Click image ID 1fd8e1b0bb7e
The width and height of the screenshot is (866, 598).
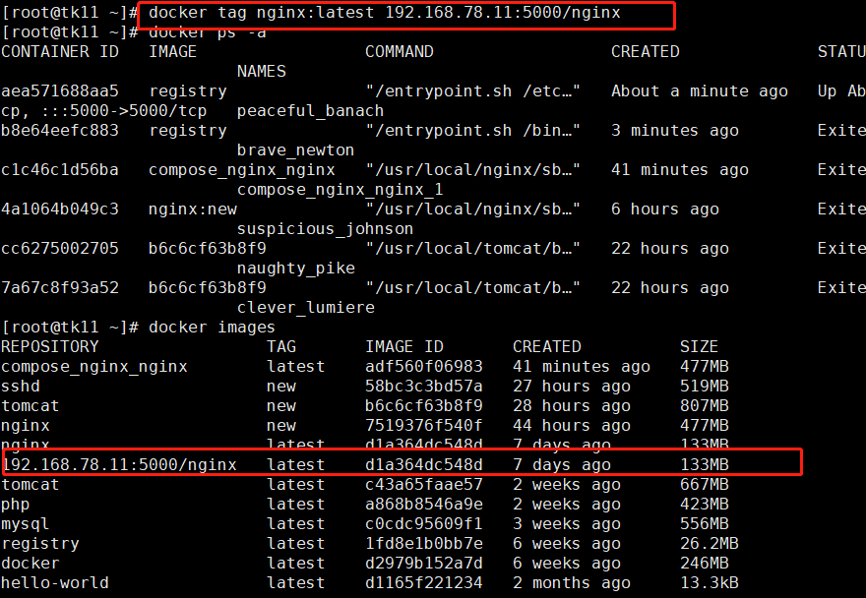423,544
